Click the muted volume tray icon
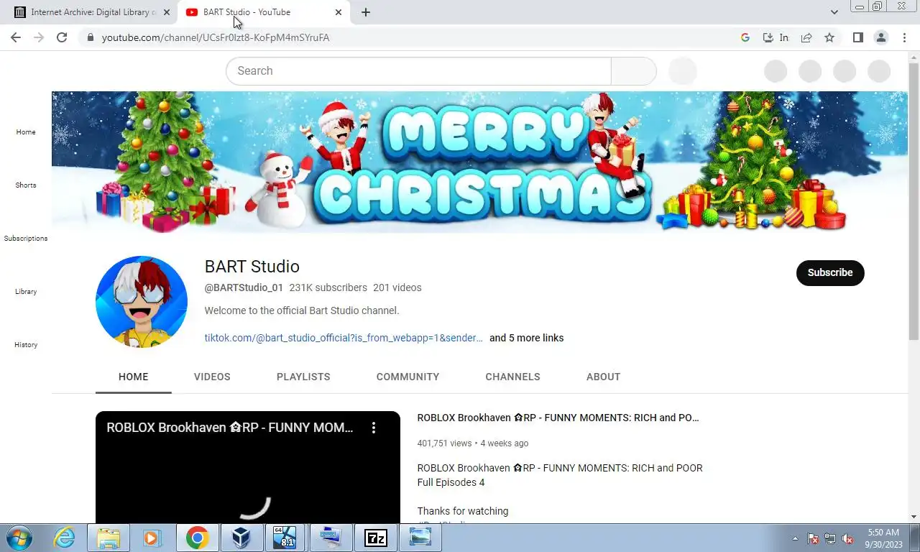 pyautogui.click(x=847, y=538)
